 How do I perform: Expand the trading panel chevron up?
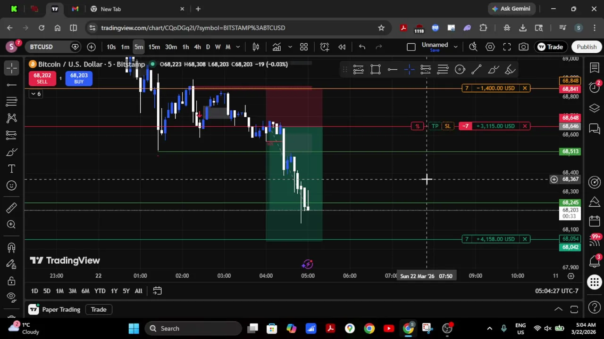point(558,309)
